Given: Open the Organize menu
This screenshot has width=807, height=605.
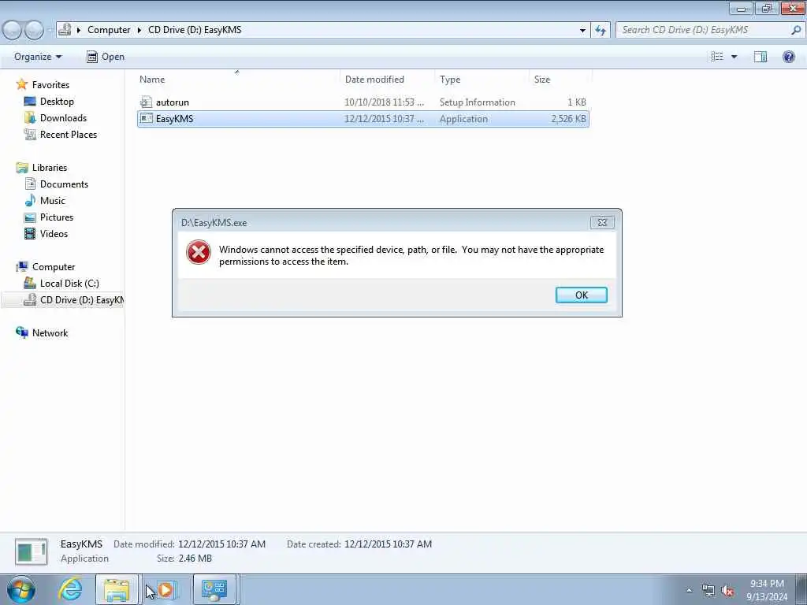Looking at the screenshot, I should point(38,57).
